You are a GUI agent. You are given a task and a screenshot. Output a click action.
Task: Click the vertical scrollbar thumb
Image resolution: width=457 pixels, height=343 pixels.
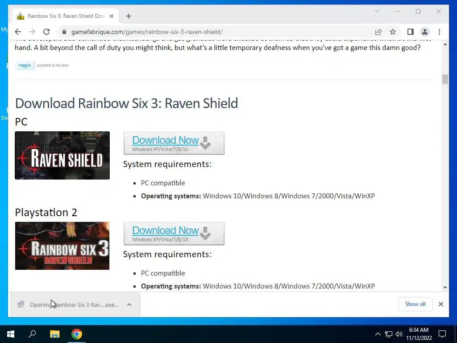coord(445,79)
